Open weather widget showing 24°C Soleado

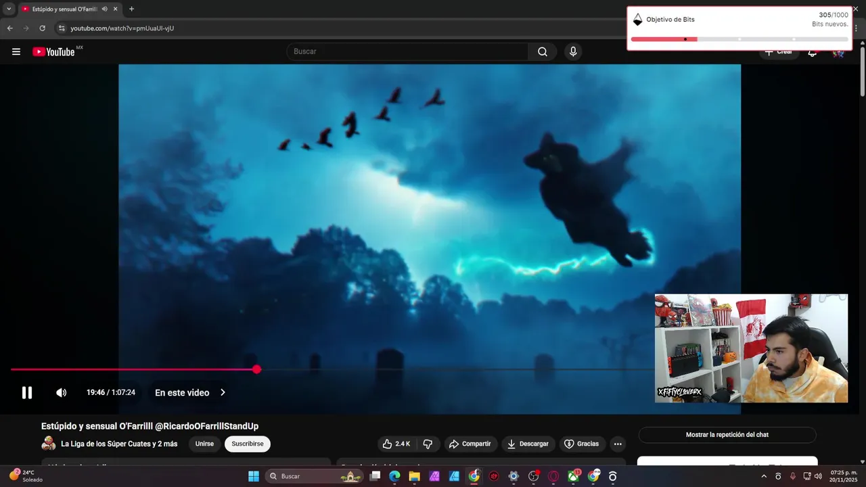click(26, 476)
